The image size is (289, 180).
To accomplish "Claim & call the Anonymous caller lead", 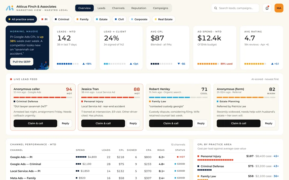I will [x=36, y=123].
